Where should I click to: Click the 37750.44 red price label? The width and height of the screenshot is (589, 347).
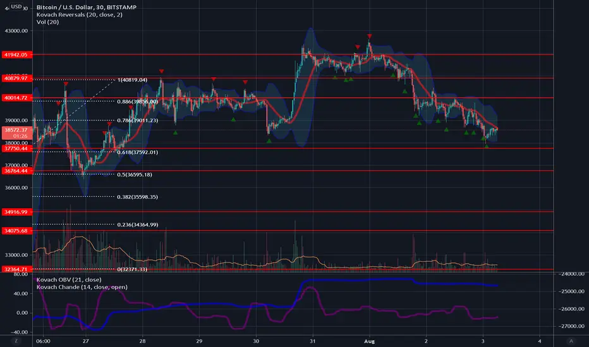[17, 148]
